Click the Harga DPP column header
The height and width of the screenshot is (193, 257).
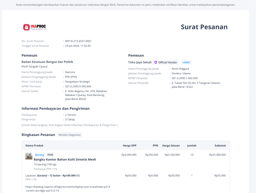pyautogui.click(x=129, y=146)
